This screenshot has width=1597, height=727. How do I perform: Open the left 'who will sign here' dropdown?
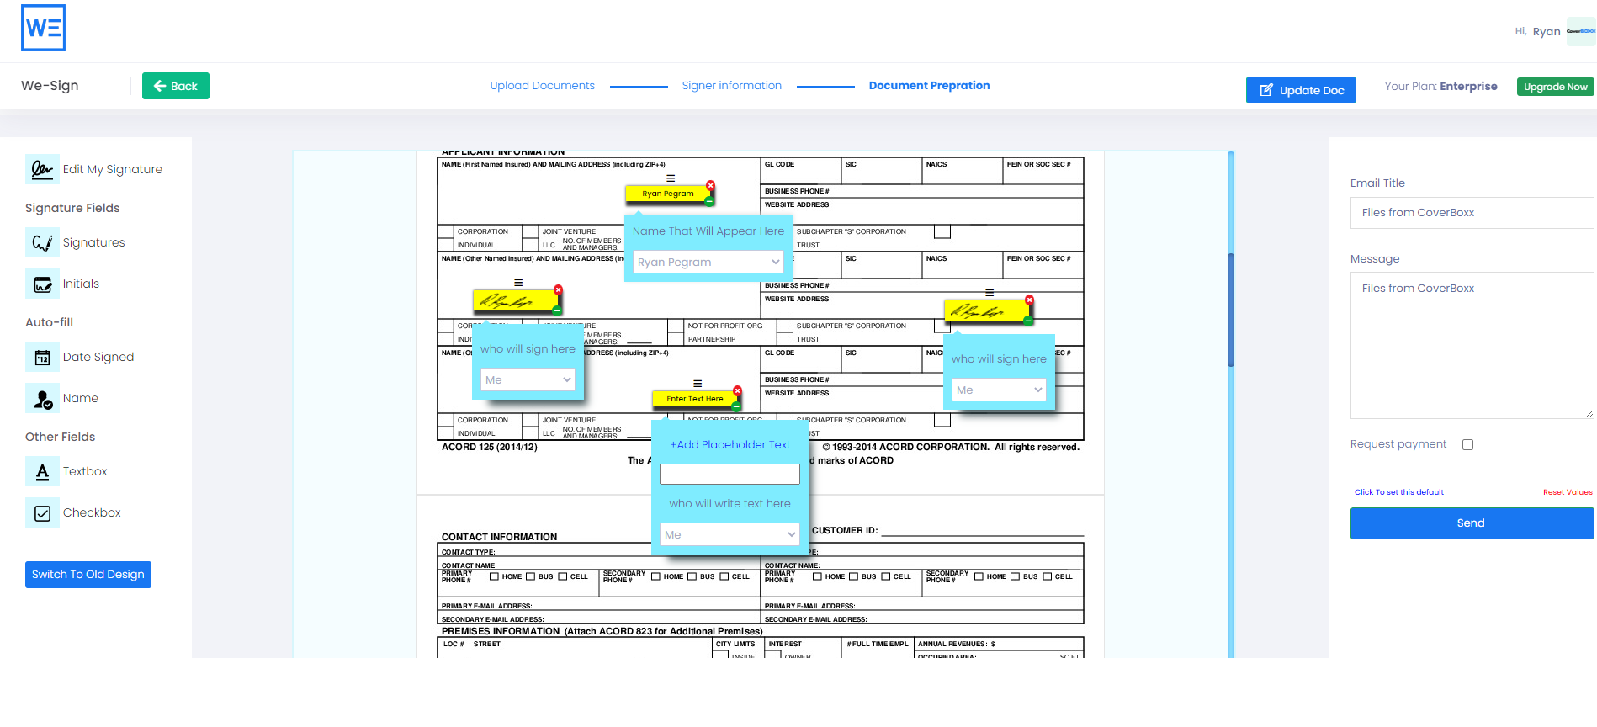(x=528, y=380)
